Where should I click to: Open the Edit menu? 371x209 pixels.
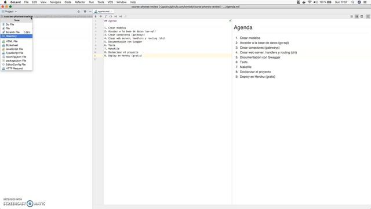click(34, 2)
